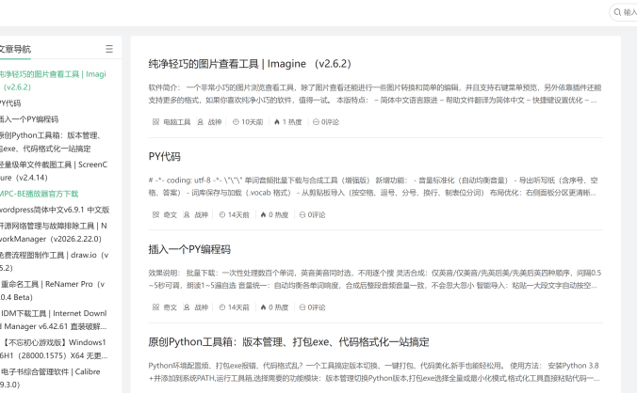Open the PY代码 article title

coord(165,156)
